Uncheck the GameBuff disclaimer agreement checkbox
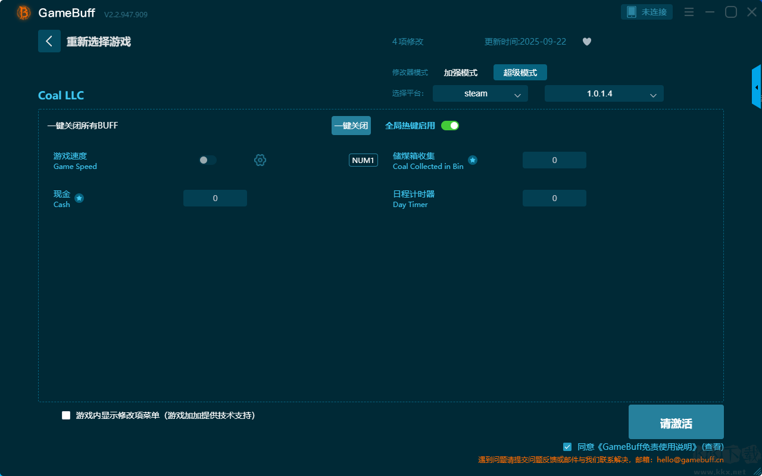The width and height of the screenshot is (762, 476). pos(567,447)
